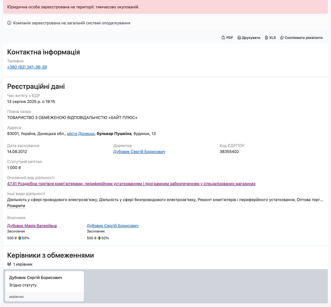
Task: Expand other activities with Розкрити
Action: pyautogui.click(x=16, y=206)
